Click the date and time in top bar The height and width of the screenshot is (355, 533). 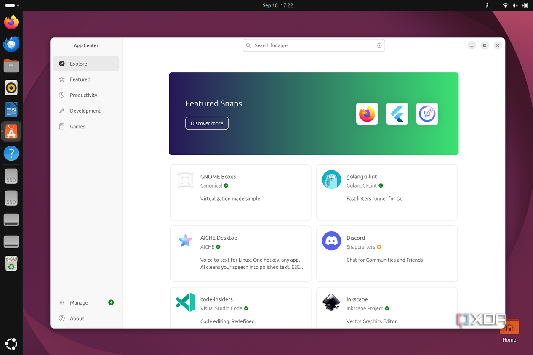pyautogui.click(x=278, y=5)
